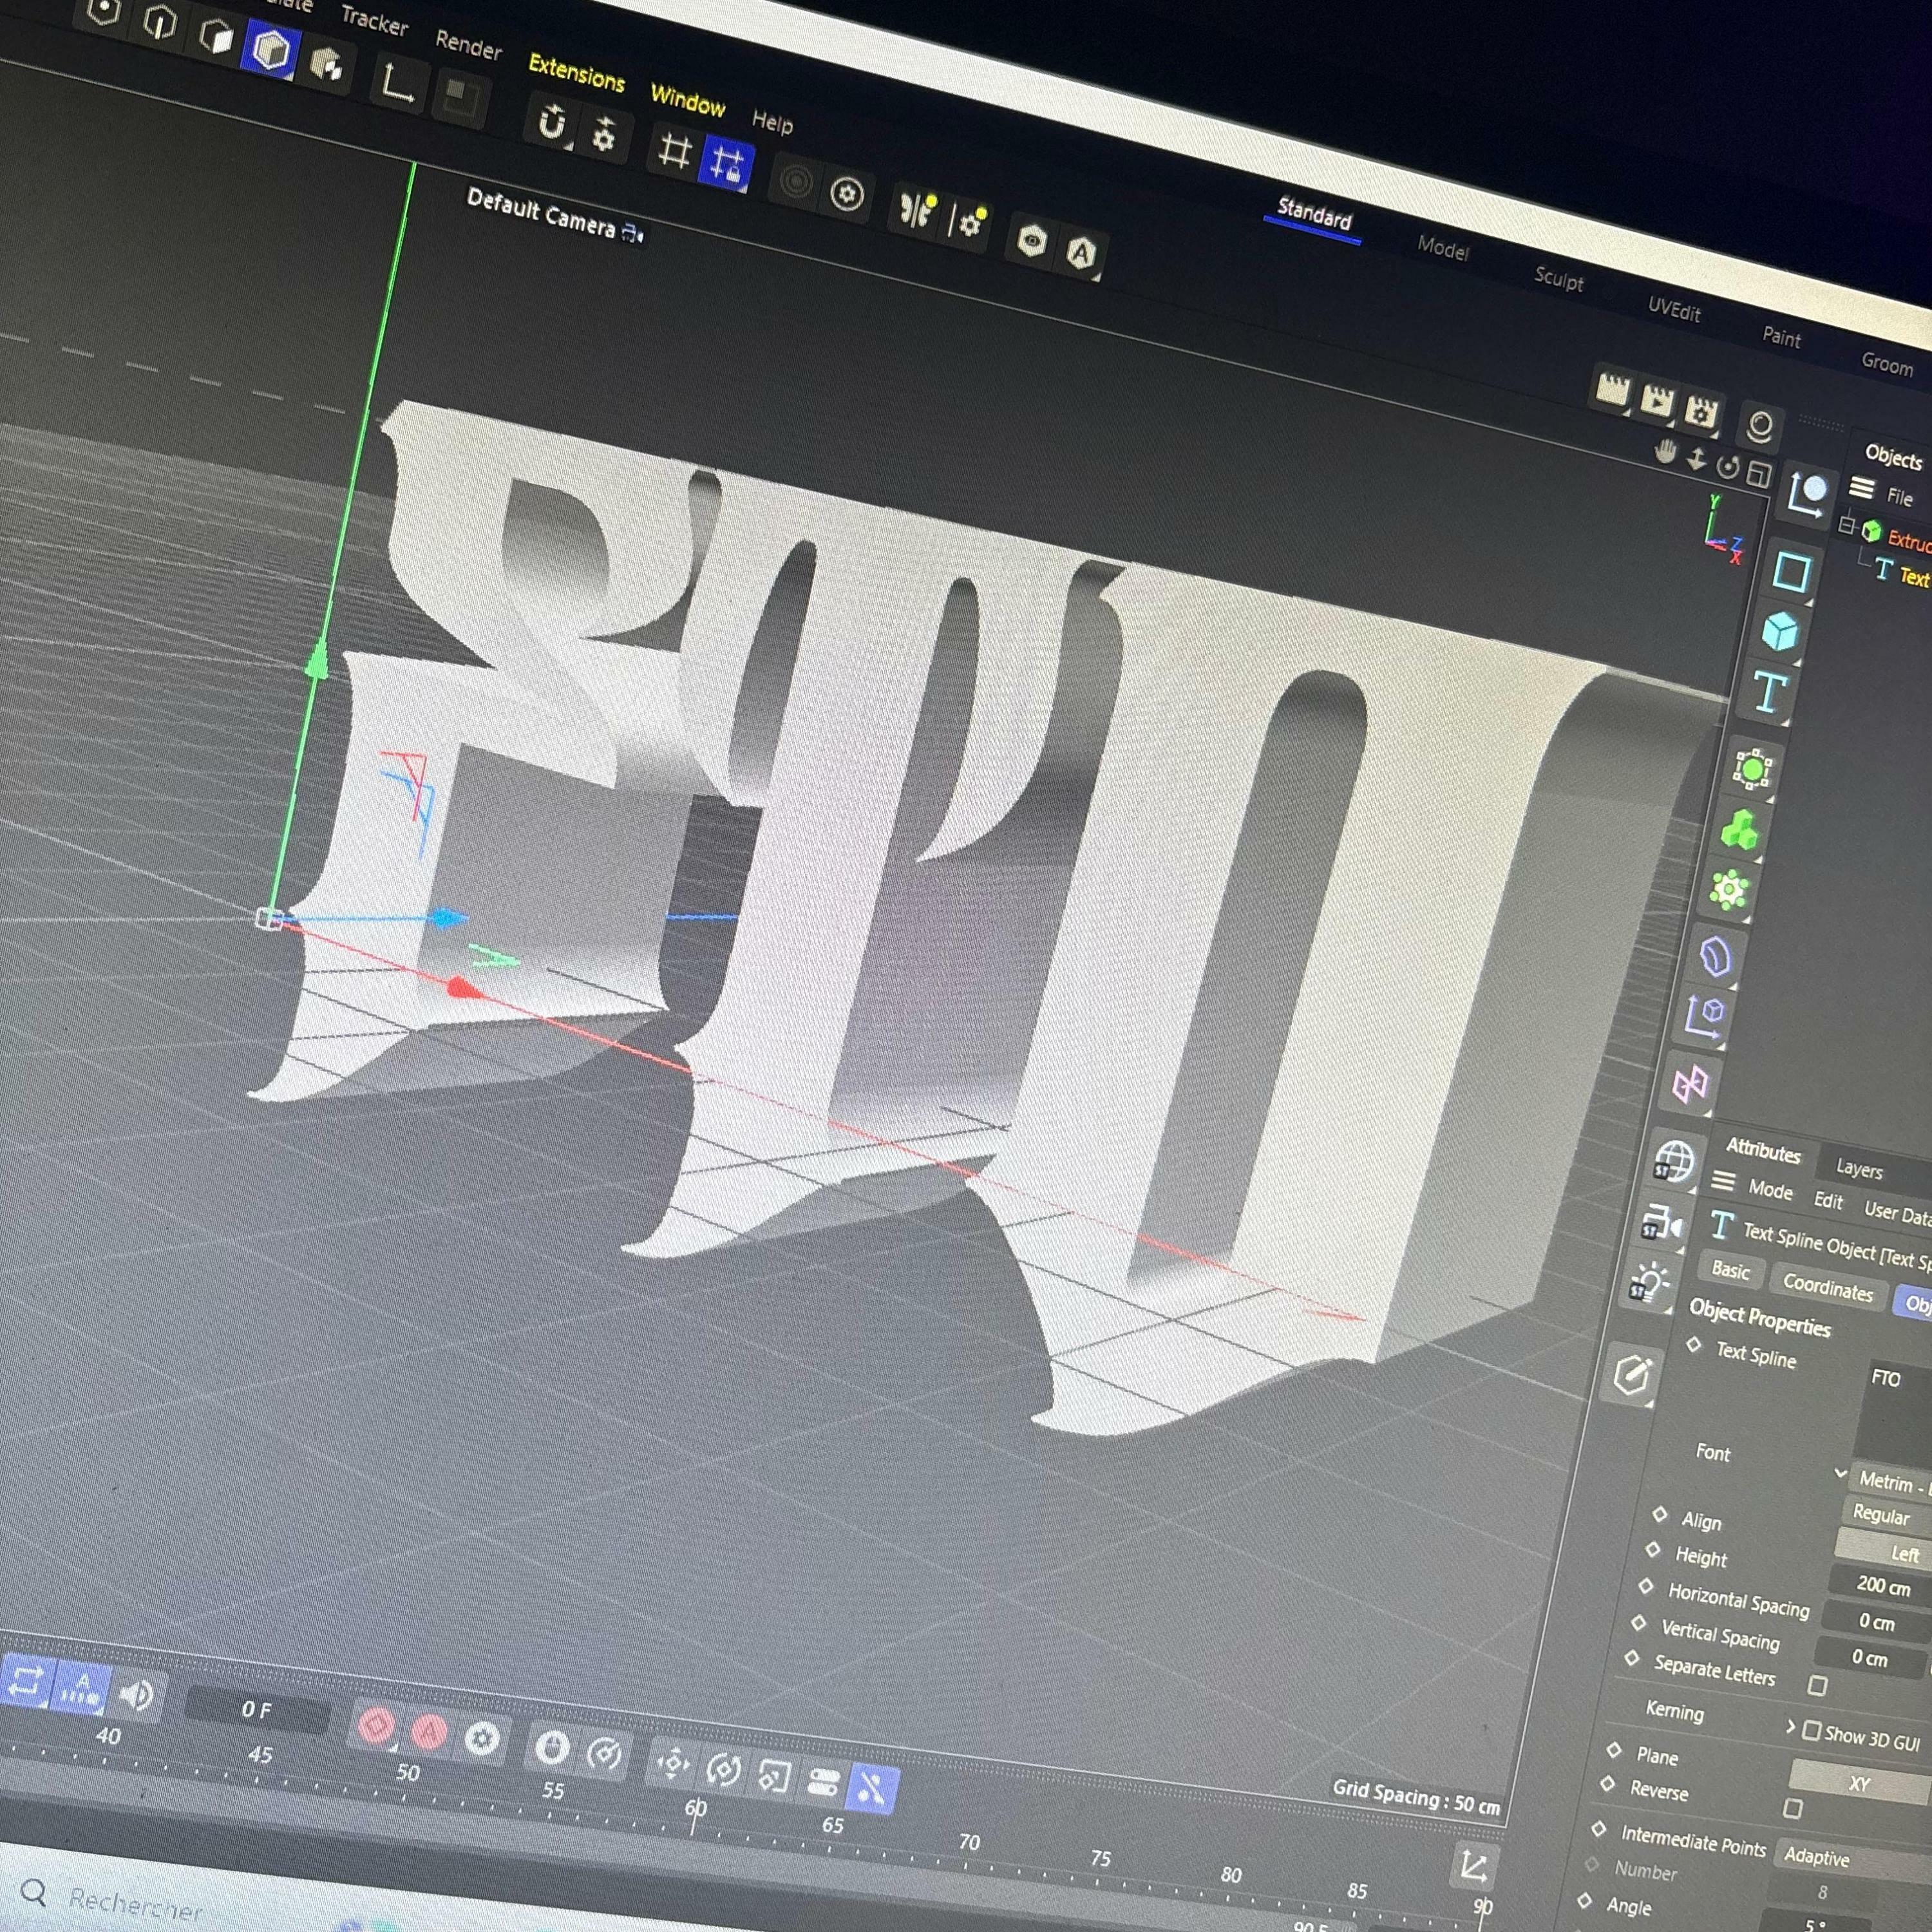The image size is (1932, 1932).
Task: Open the attributes Mode menu
Action: (x=1770, y=1190)
